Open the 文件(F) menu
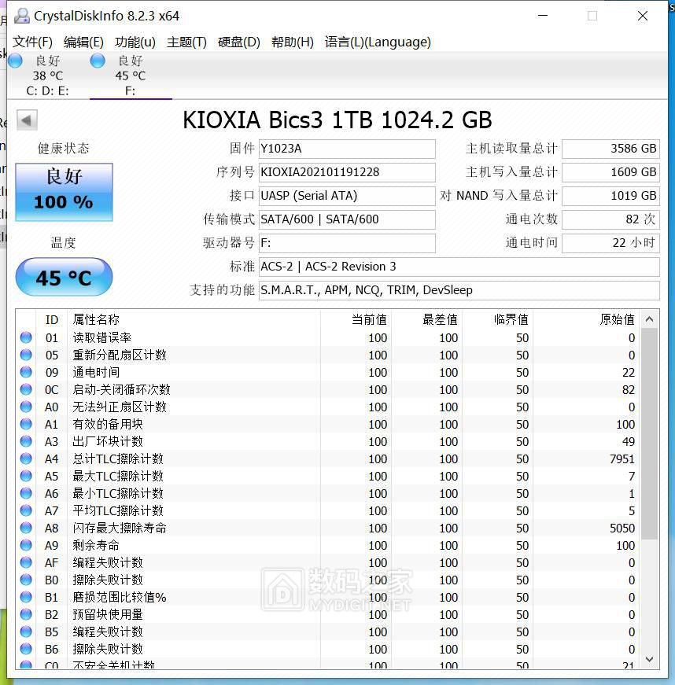 (x=32, y=42)
